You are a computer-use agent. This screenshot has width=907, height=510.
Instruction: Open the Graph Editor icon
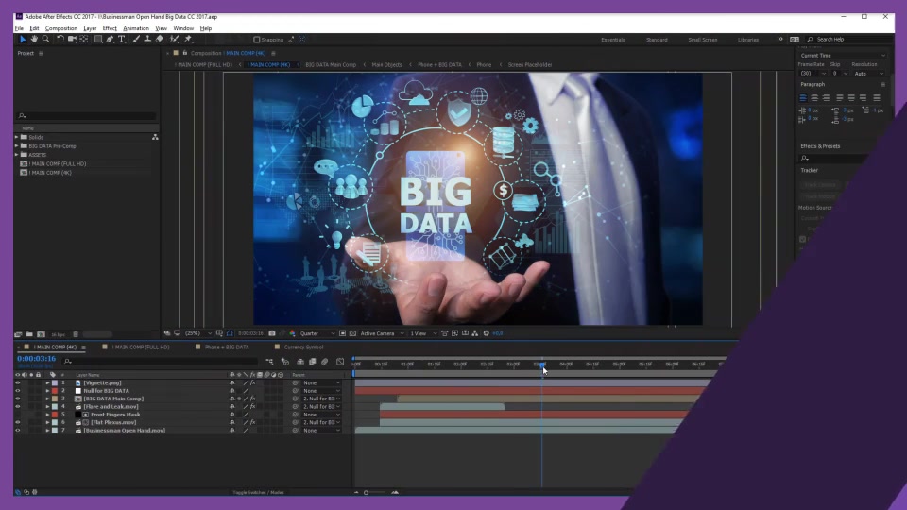click(x=340, y=362)
